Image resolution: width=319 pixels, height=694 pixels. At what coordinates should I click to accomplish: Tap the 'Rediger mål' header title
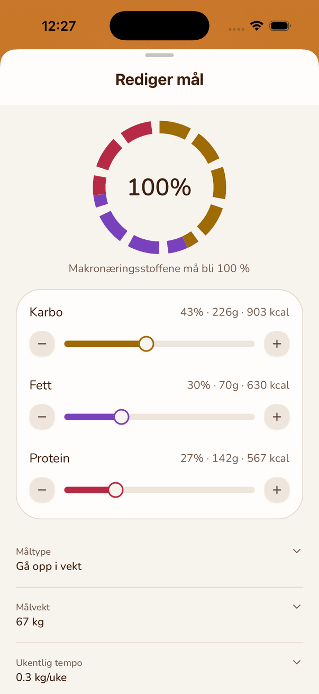point(159,80)
